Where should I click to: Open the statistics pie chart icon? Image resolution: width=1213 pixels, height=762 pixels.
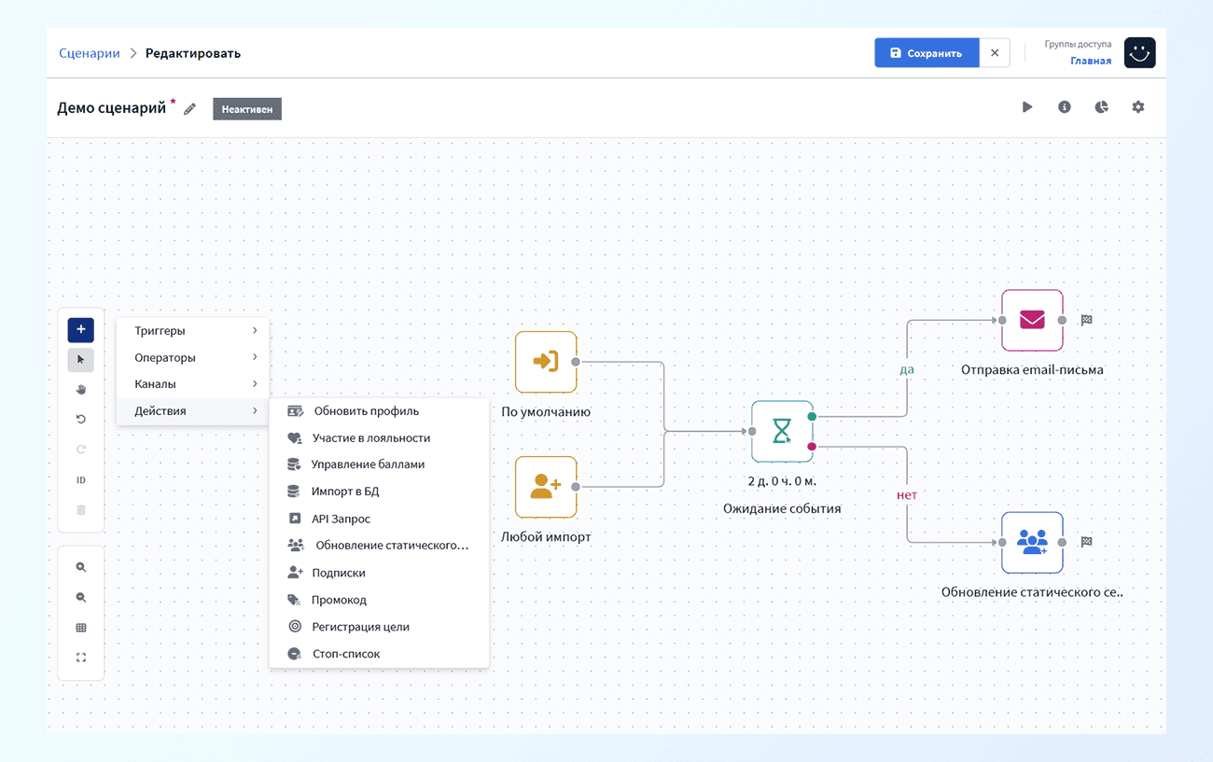[x=1101, y=107]
